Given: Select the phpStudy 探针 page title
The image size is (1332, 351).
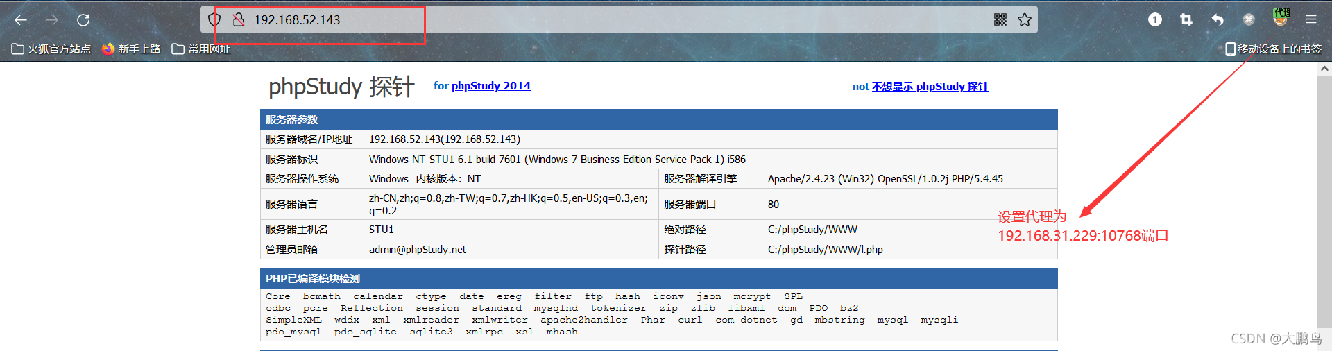Looking at the screenshot, I should 341,87.
